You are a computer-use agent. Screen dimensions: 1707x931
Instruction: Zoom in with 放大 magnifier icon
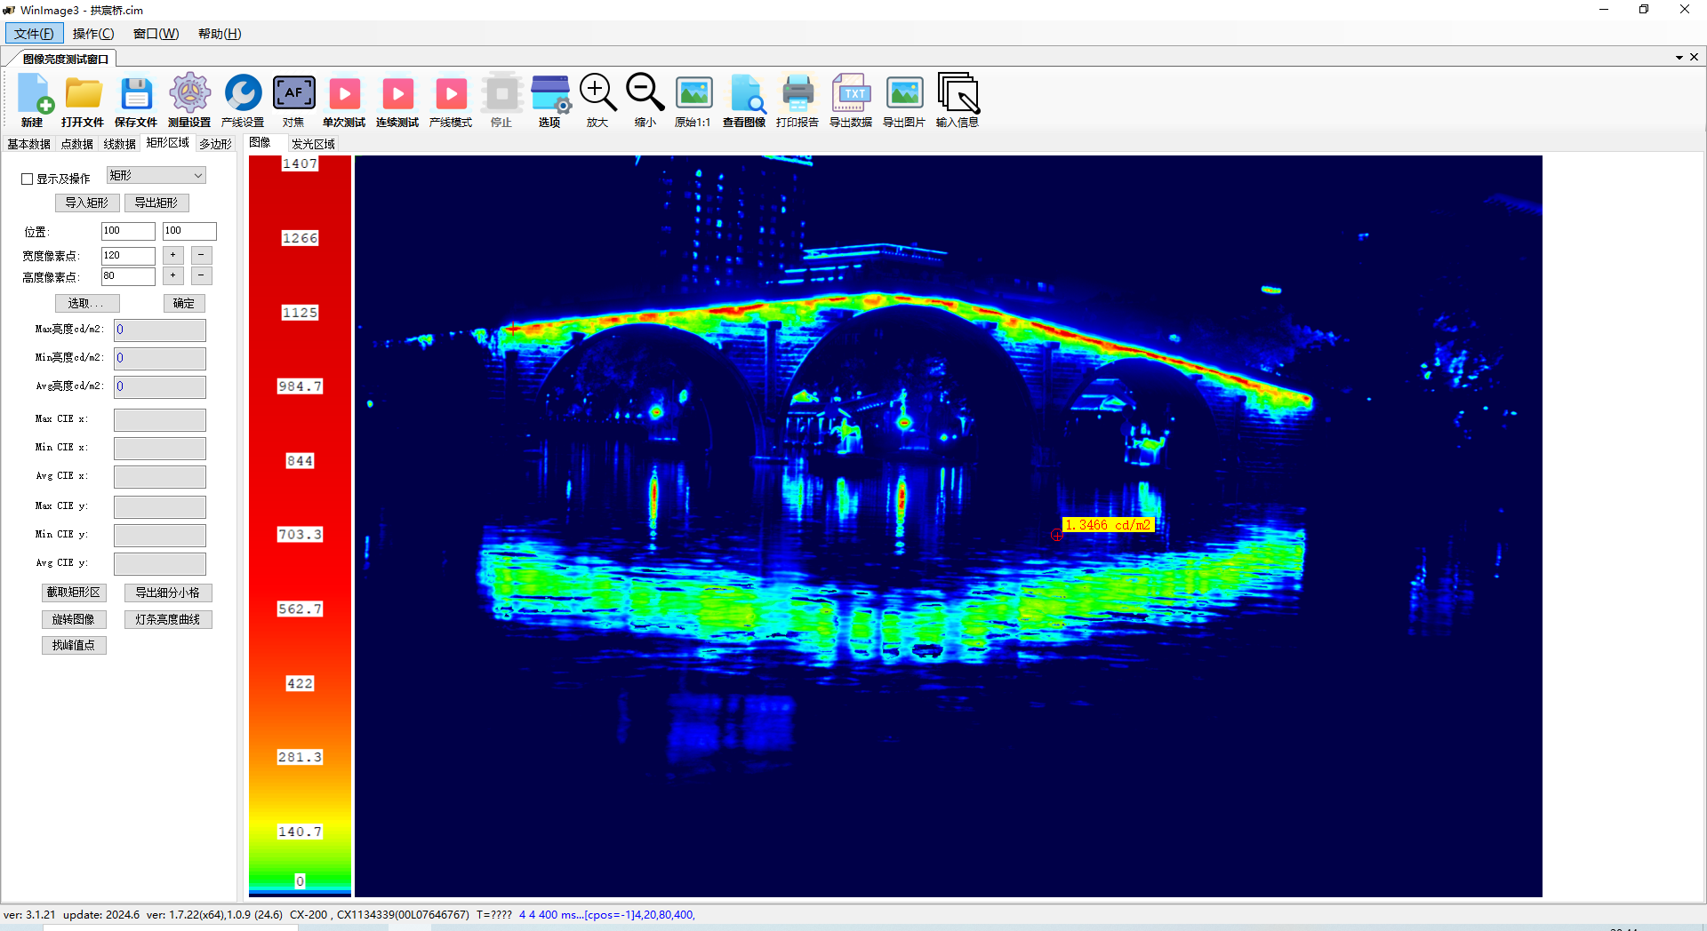(597, 100)
